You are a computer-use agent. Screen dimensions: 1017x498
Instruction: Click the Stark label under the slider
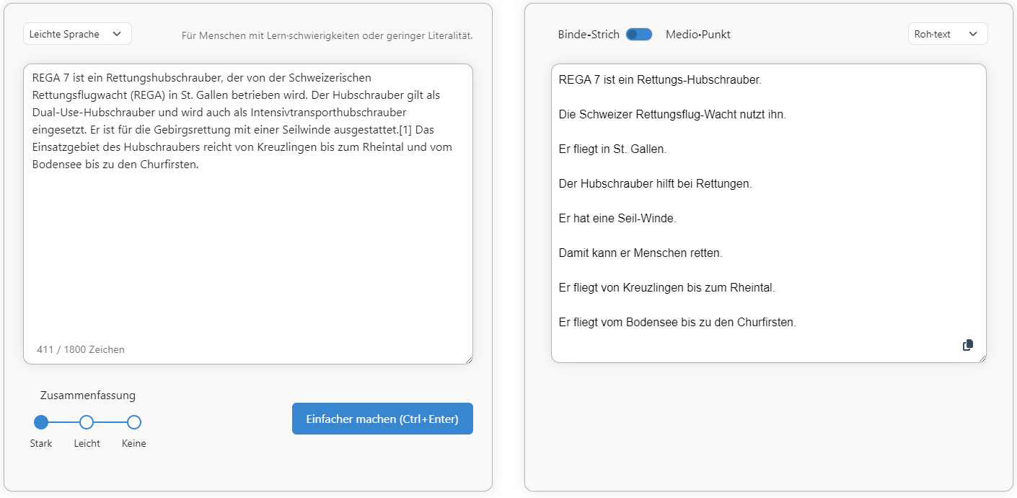(41, 443)
